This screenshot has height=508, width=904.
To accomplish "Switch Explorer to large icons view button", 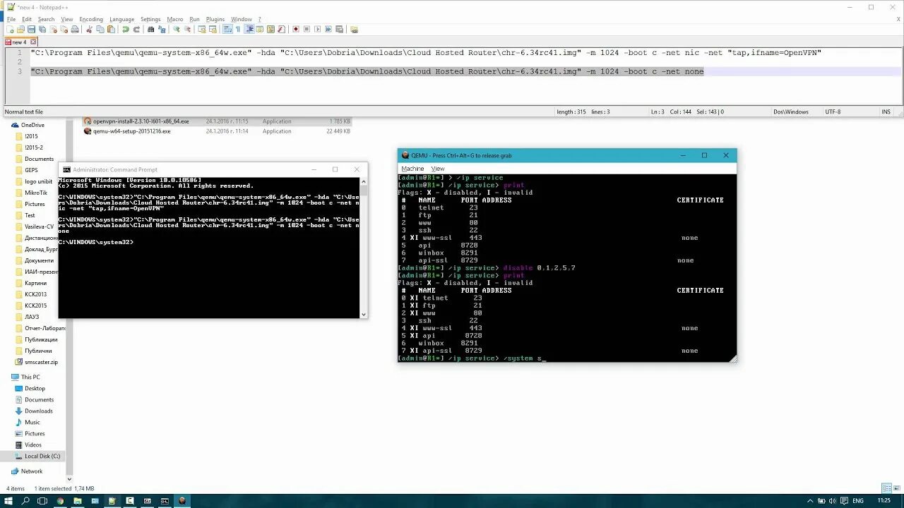I will click(x=897, y=488).
